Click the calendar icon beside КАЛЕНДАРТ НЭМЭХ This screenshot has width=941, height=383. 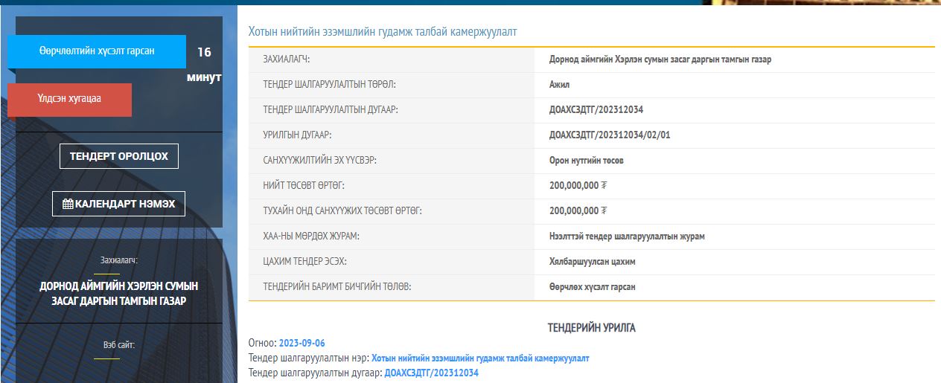pos(68,204)
